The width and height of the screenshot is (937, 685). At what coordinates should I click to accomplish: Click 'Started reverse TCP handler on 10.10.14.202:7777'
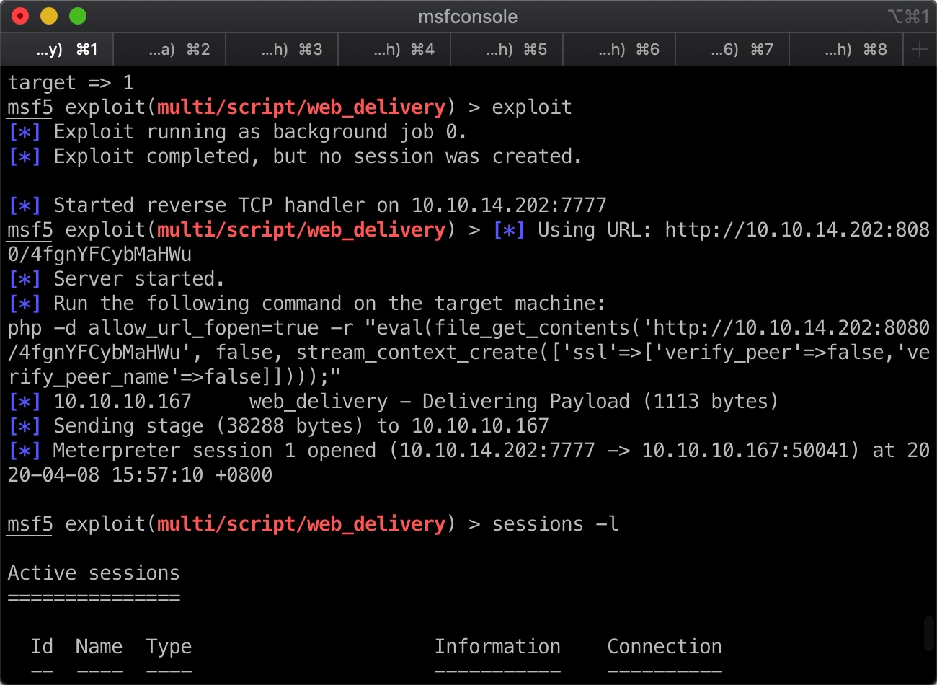coord(330,205)
